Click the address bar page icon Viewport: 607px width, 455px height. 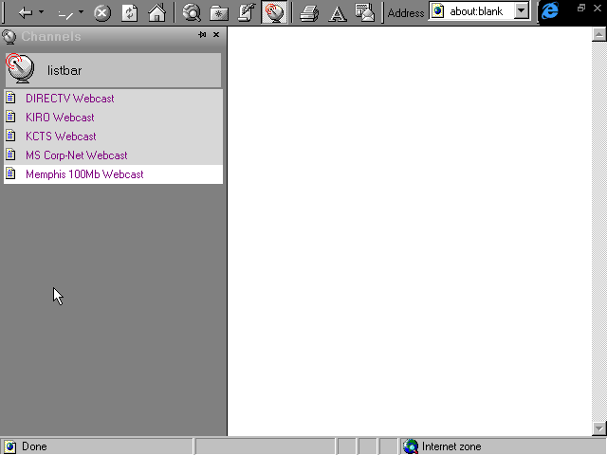pos(438,11)
